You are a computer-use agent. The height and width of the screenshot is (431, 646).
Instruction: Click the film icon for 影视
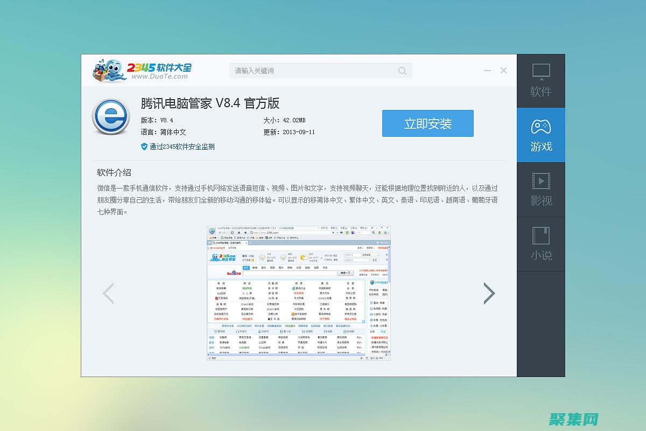pos(541,180)
